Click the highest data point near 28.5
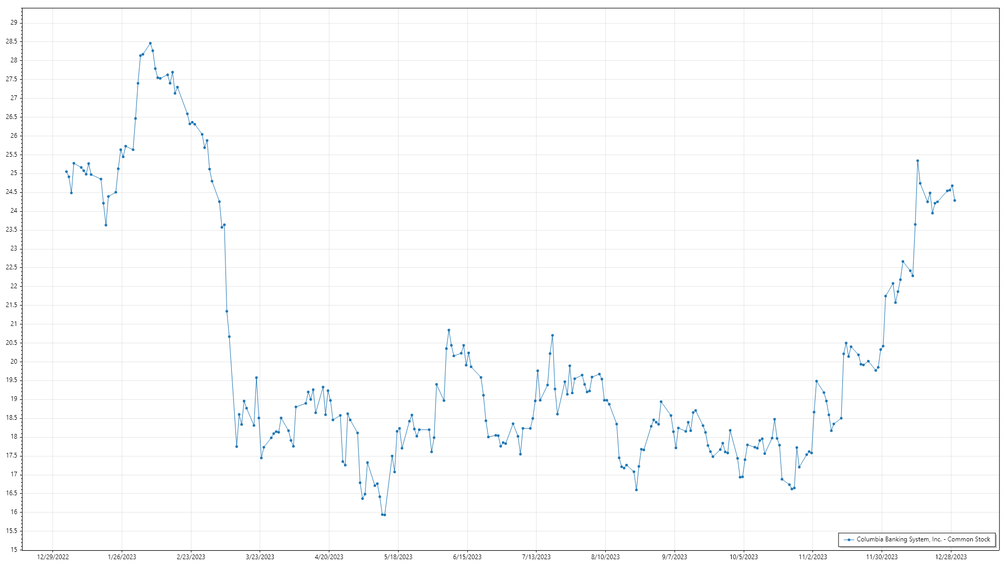1007x566 pixels. (150, 43)
